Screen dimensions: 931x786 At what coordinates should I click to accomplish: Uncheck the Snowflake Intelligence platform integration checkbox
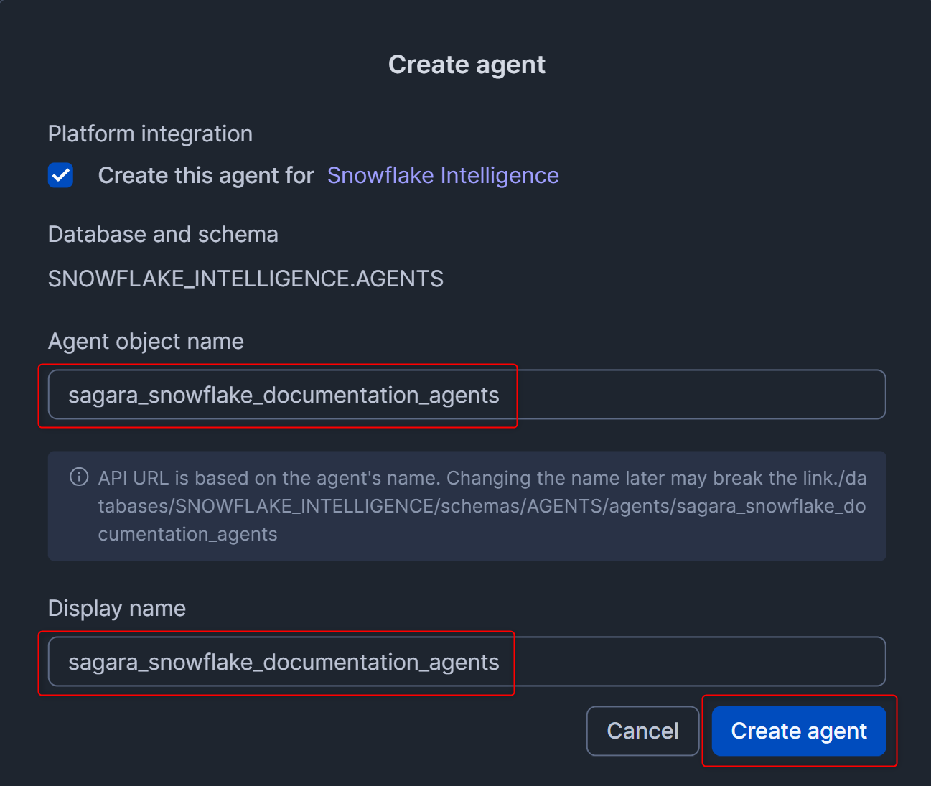coord(60,175)
